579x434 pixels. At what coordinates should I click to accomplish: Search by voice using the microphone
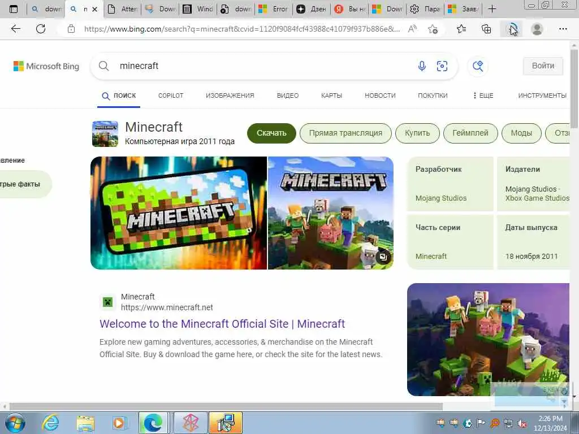click(x=422, y=66)
